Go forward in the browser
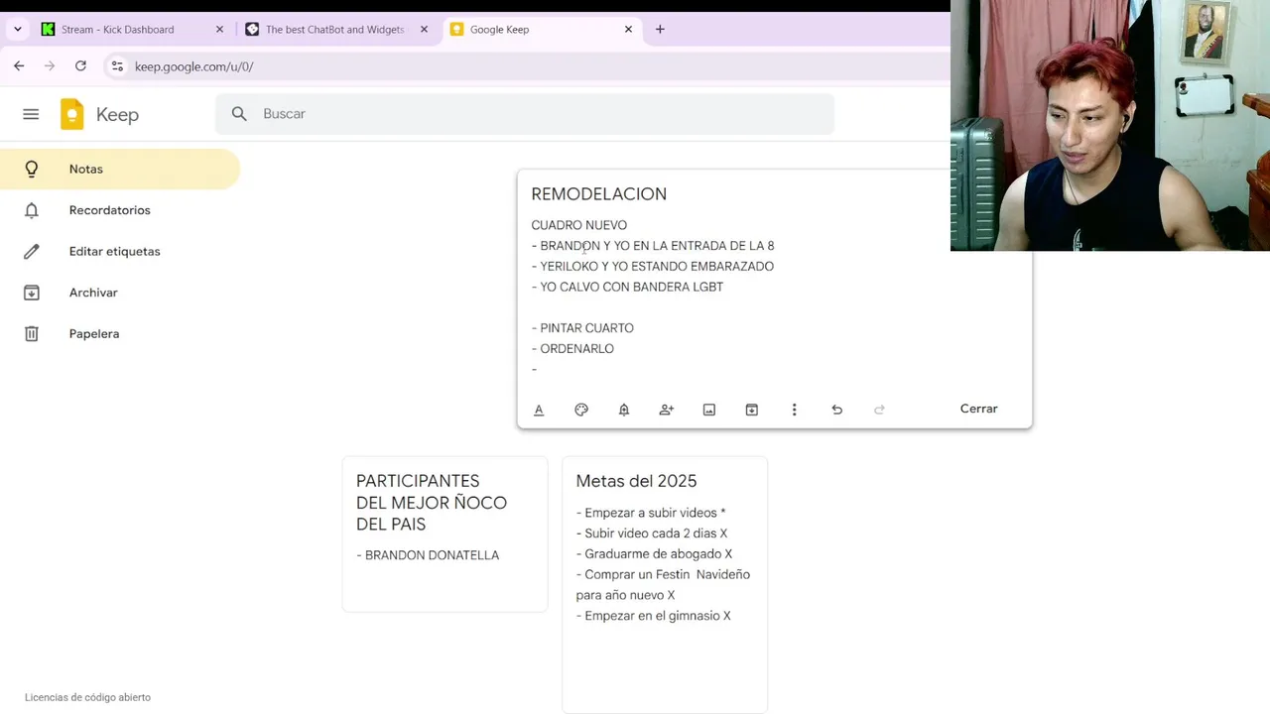Screen dimensions: 1270x714 (x=50, y=66)
